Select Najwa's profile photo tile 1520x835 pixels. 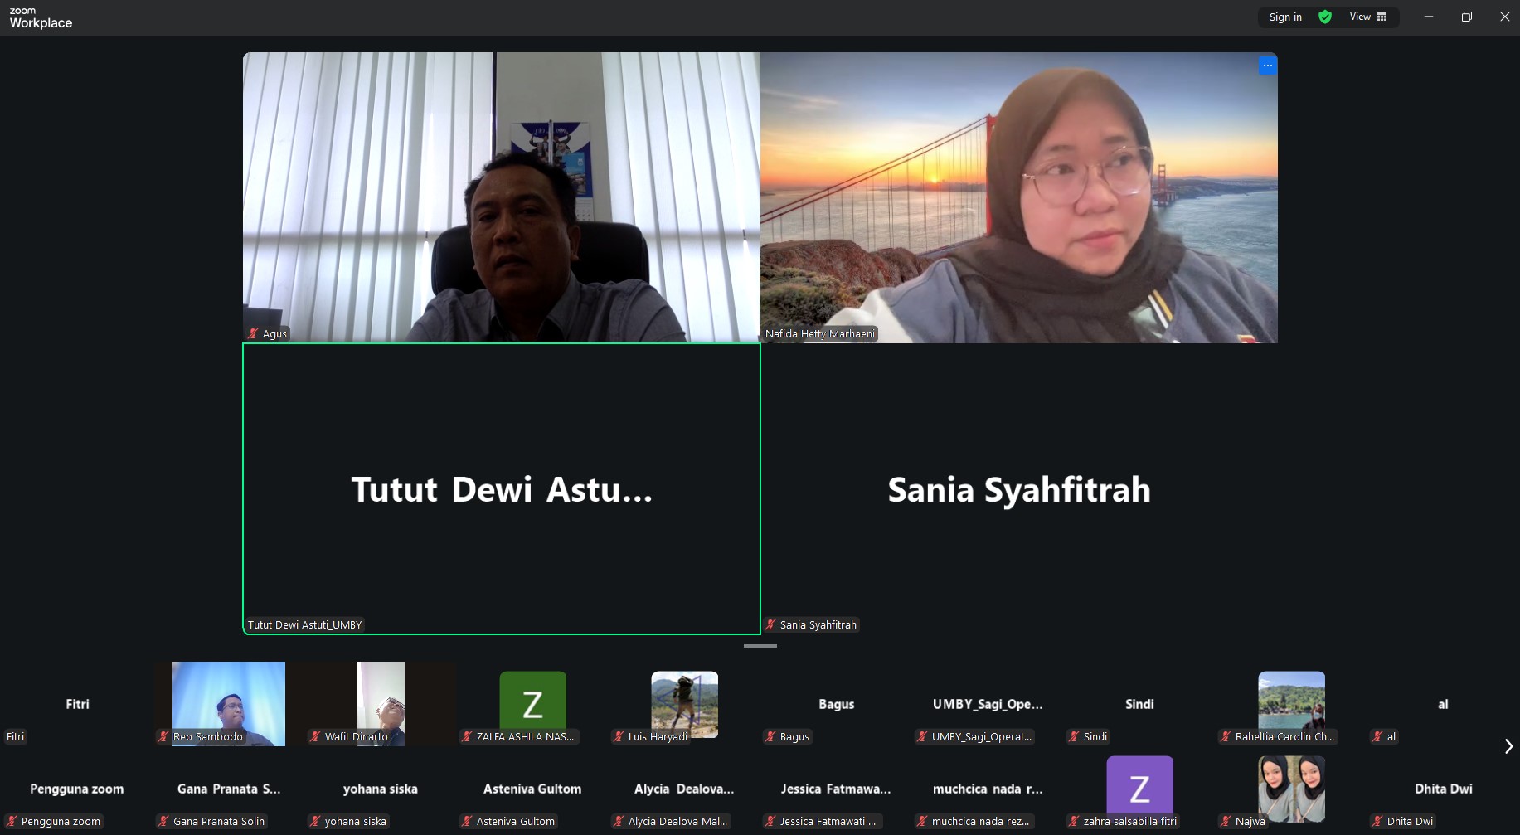(x=1291, y=786)
